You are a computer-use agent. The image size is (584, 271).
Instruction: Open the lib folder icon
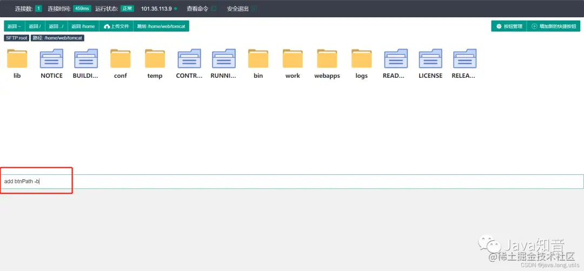(17, 58)
